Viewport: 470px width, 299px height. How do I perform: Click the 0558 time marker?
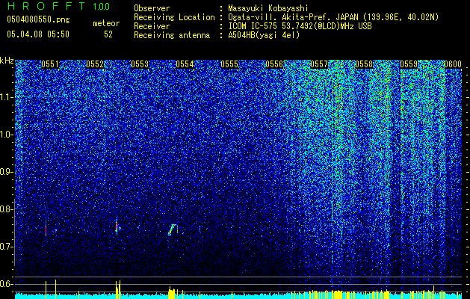(x=364, y=64)
